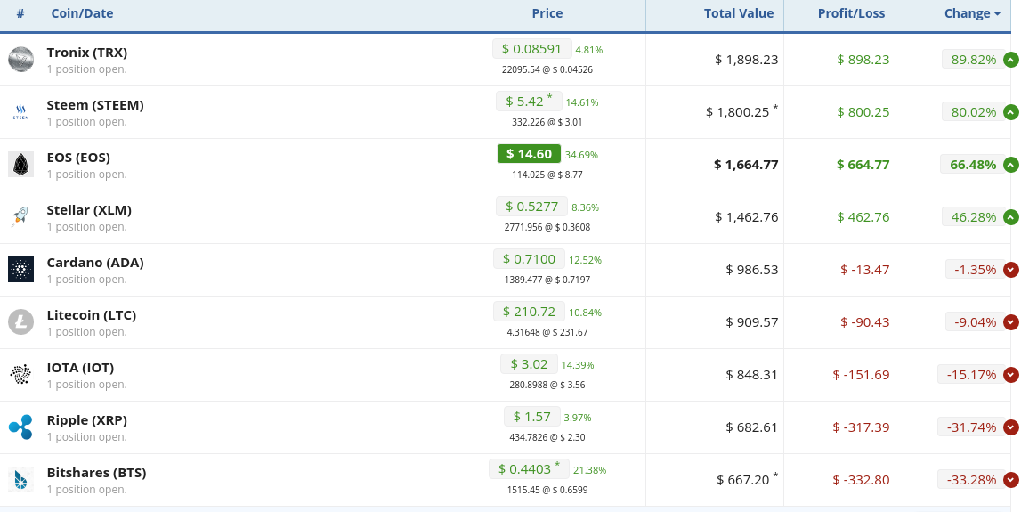Click the Litecoin logo icon

(20, 321)
